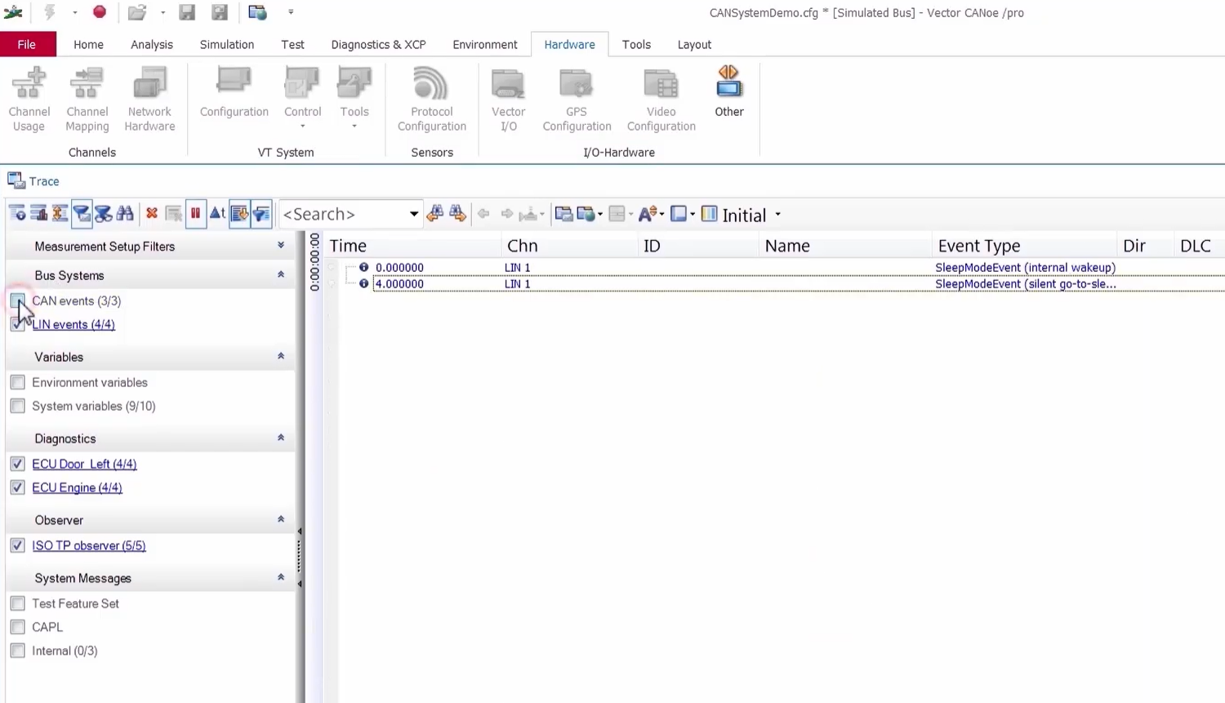1225x703 pixels.
Task: Collapse Diagnostics section
Action: 281,438
